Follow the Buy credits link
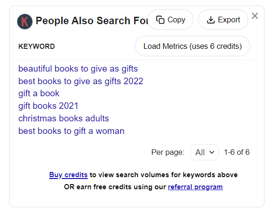277x212 pixels. click(x=68, y=175)
